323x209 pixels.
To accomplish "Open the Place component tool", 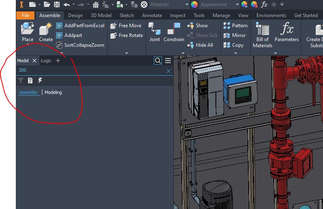I will pos(28,32).
